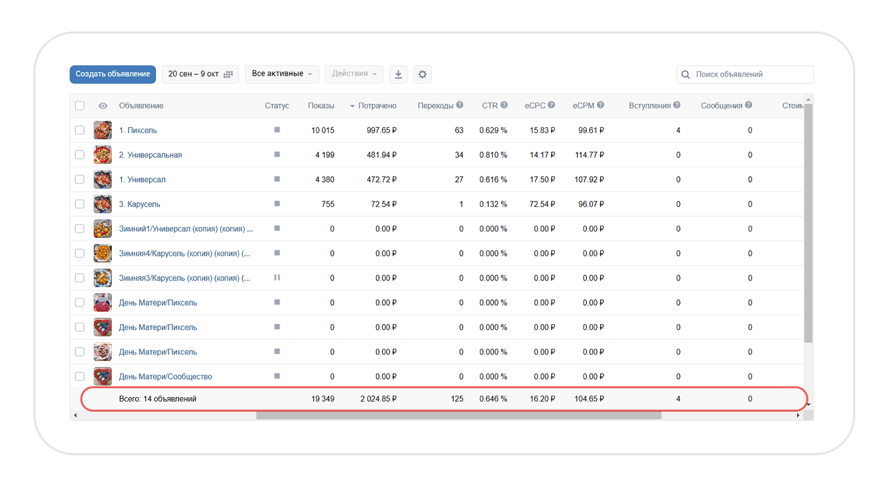Sort by the Показы column header
Viewport: 888px width, 488px height.
[x=321, y=106]
